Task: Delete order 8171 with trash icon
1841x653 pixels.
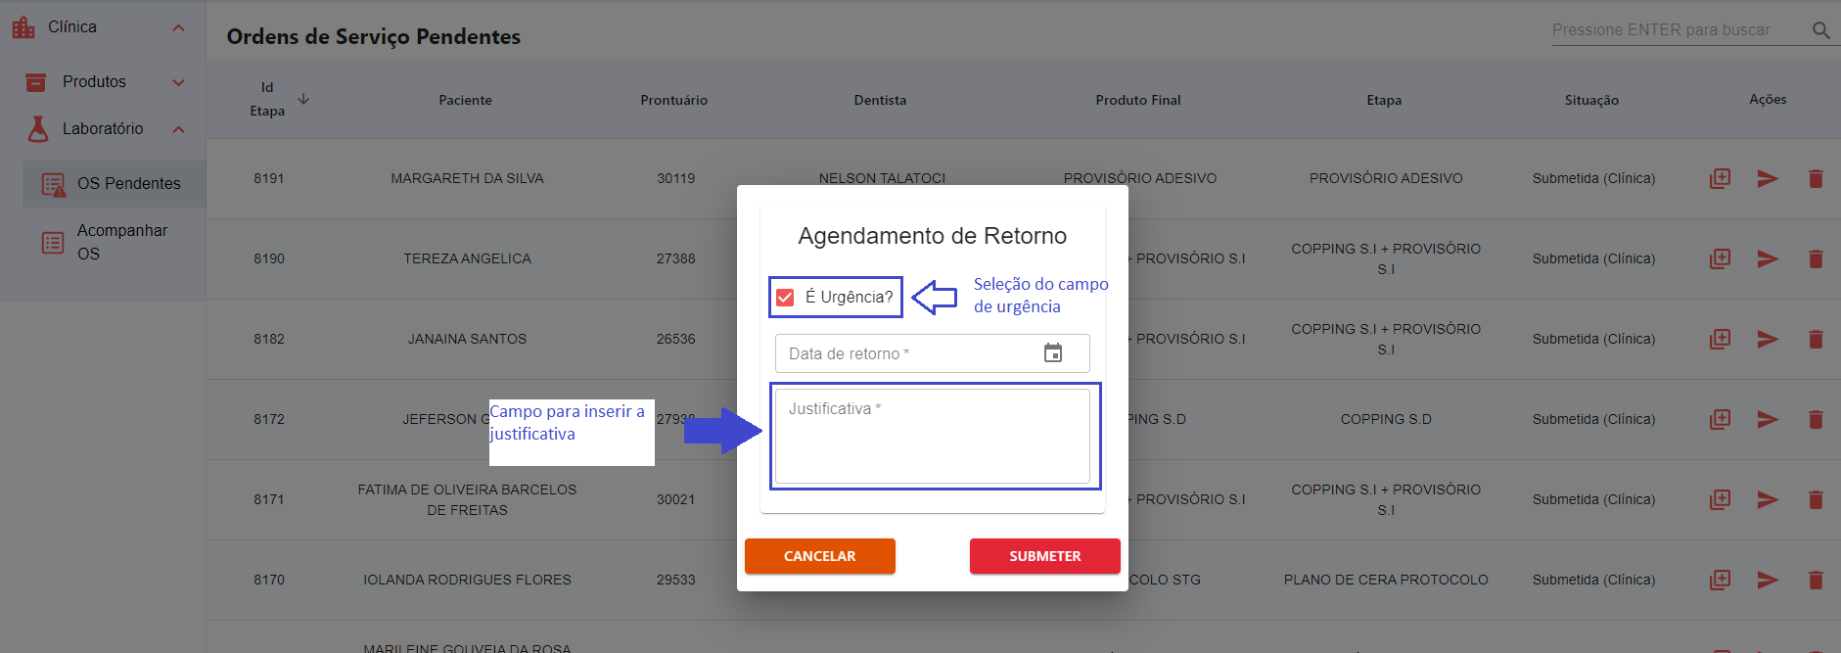Action: click(1815, 499)
